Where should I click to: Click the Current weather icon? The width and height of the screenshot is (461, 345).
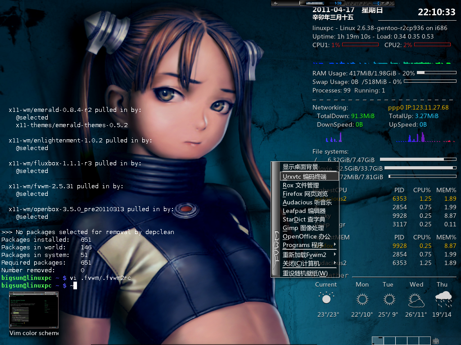click(x=326, y=298)
